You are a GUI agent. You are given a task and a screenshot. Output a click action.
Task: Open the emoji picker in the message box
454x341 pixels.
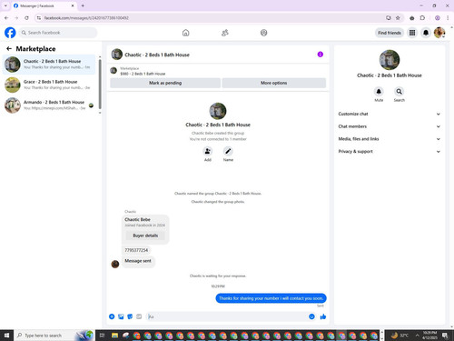(311, 316)
